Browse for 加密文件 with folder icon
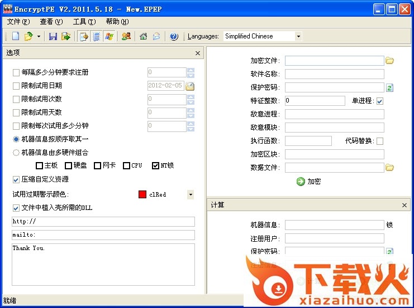The width and height of the screenshot is (414, 308). click(390, 61)
